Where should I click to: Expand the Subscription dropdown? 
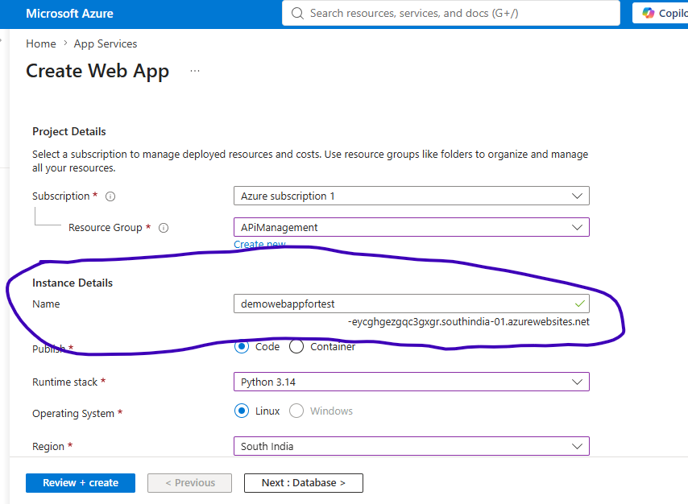[412, 196]
